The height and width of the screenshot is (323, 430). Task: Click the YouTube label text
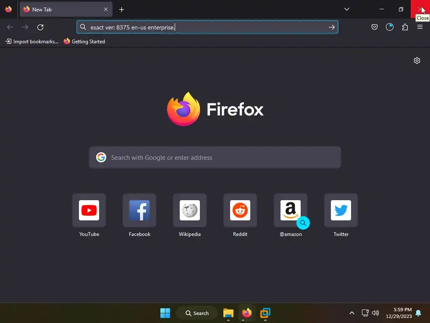coord(89,234)
